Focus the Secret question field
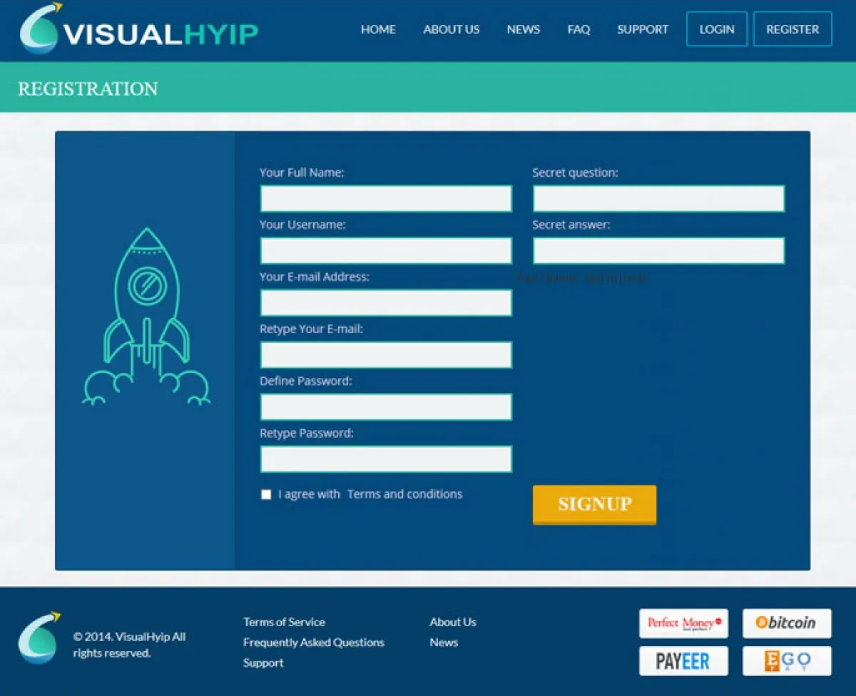Screen dimensions: 856x696 click(x=658, y=198)
